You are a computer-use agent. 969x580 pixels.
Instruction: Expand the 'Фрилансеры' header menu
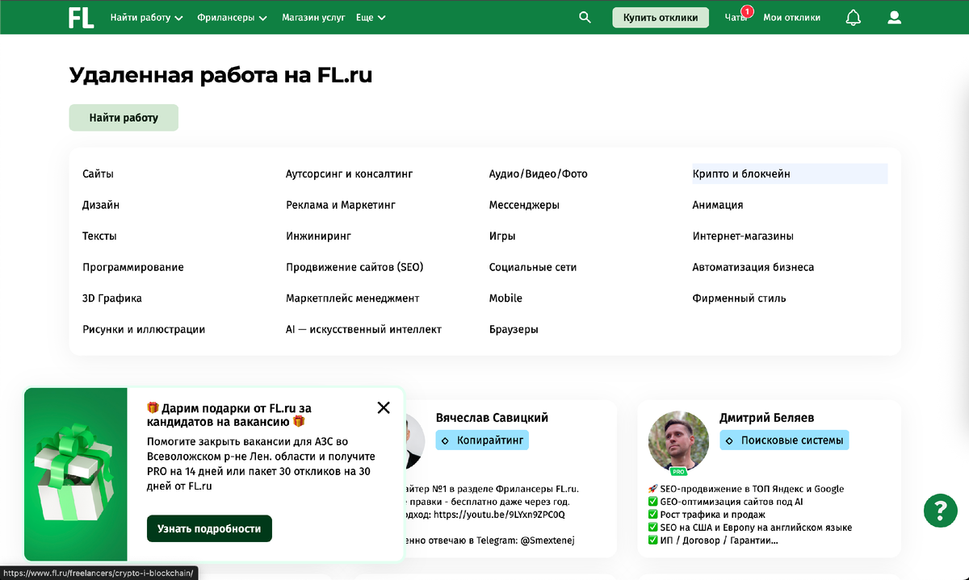point(233,17)
